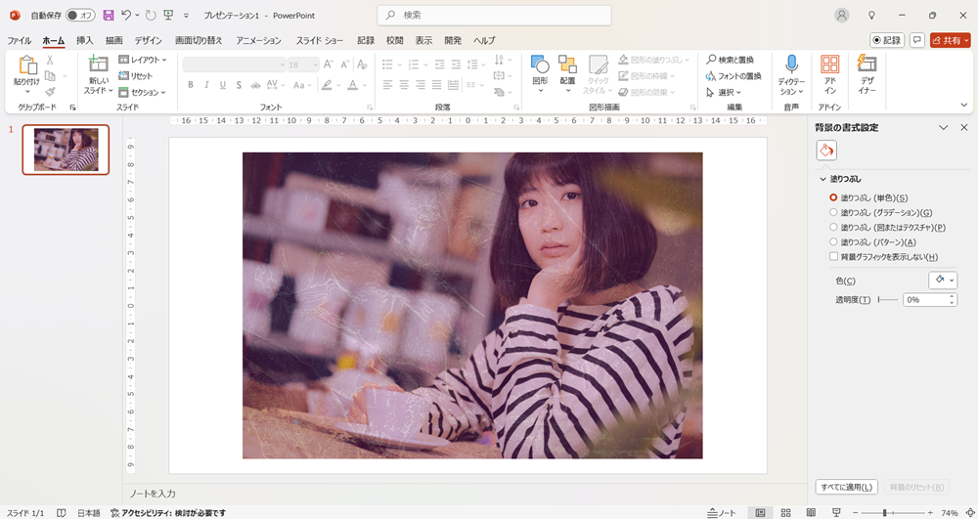Increase 透明度 value with stepper up arrow
Screen dimensions: 978x519
[x=952, y=296]
